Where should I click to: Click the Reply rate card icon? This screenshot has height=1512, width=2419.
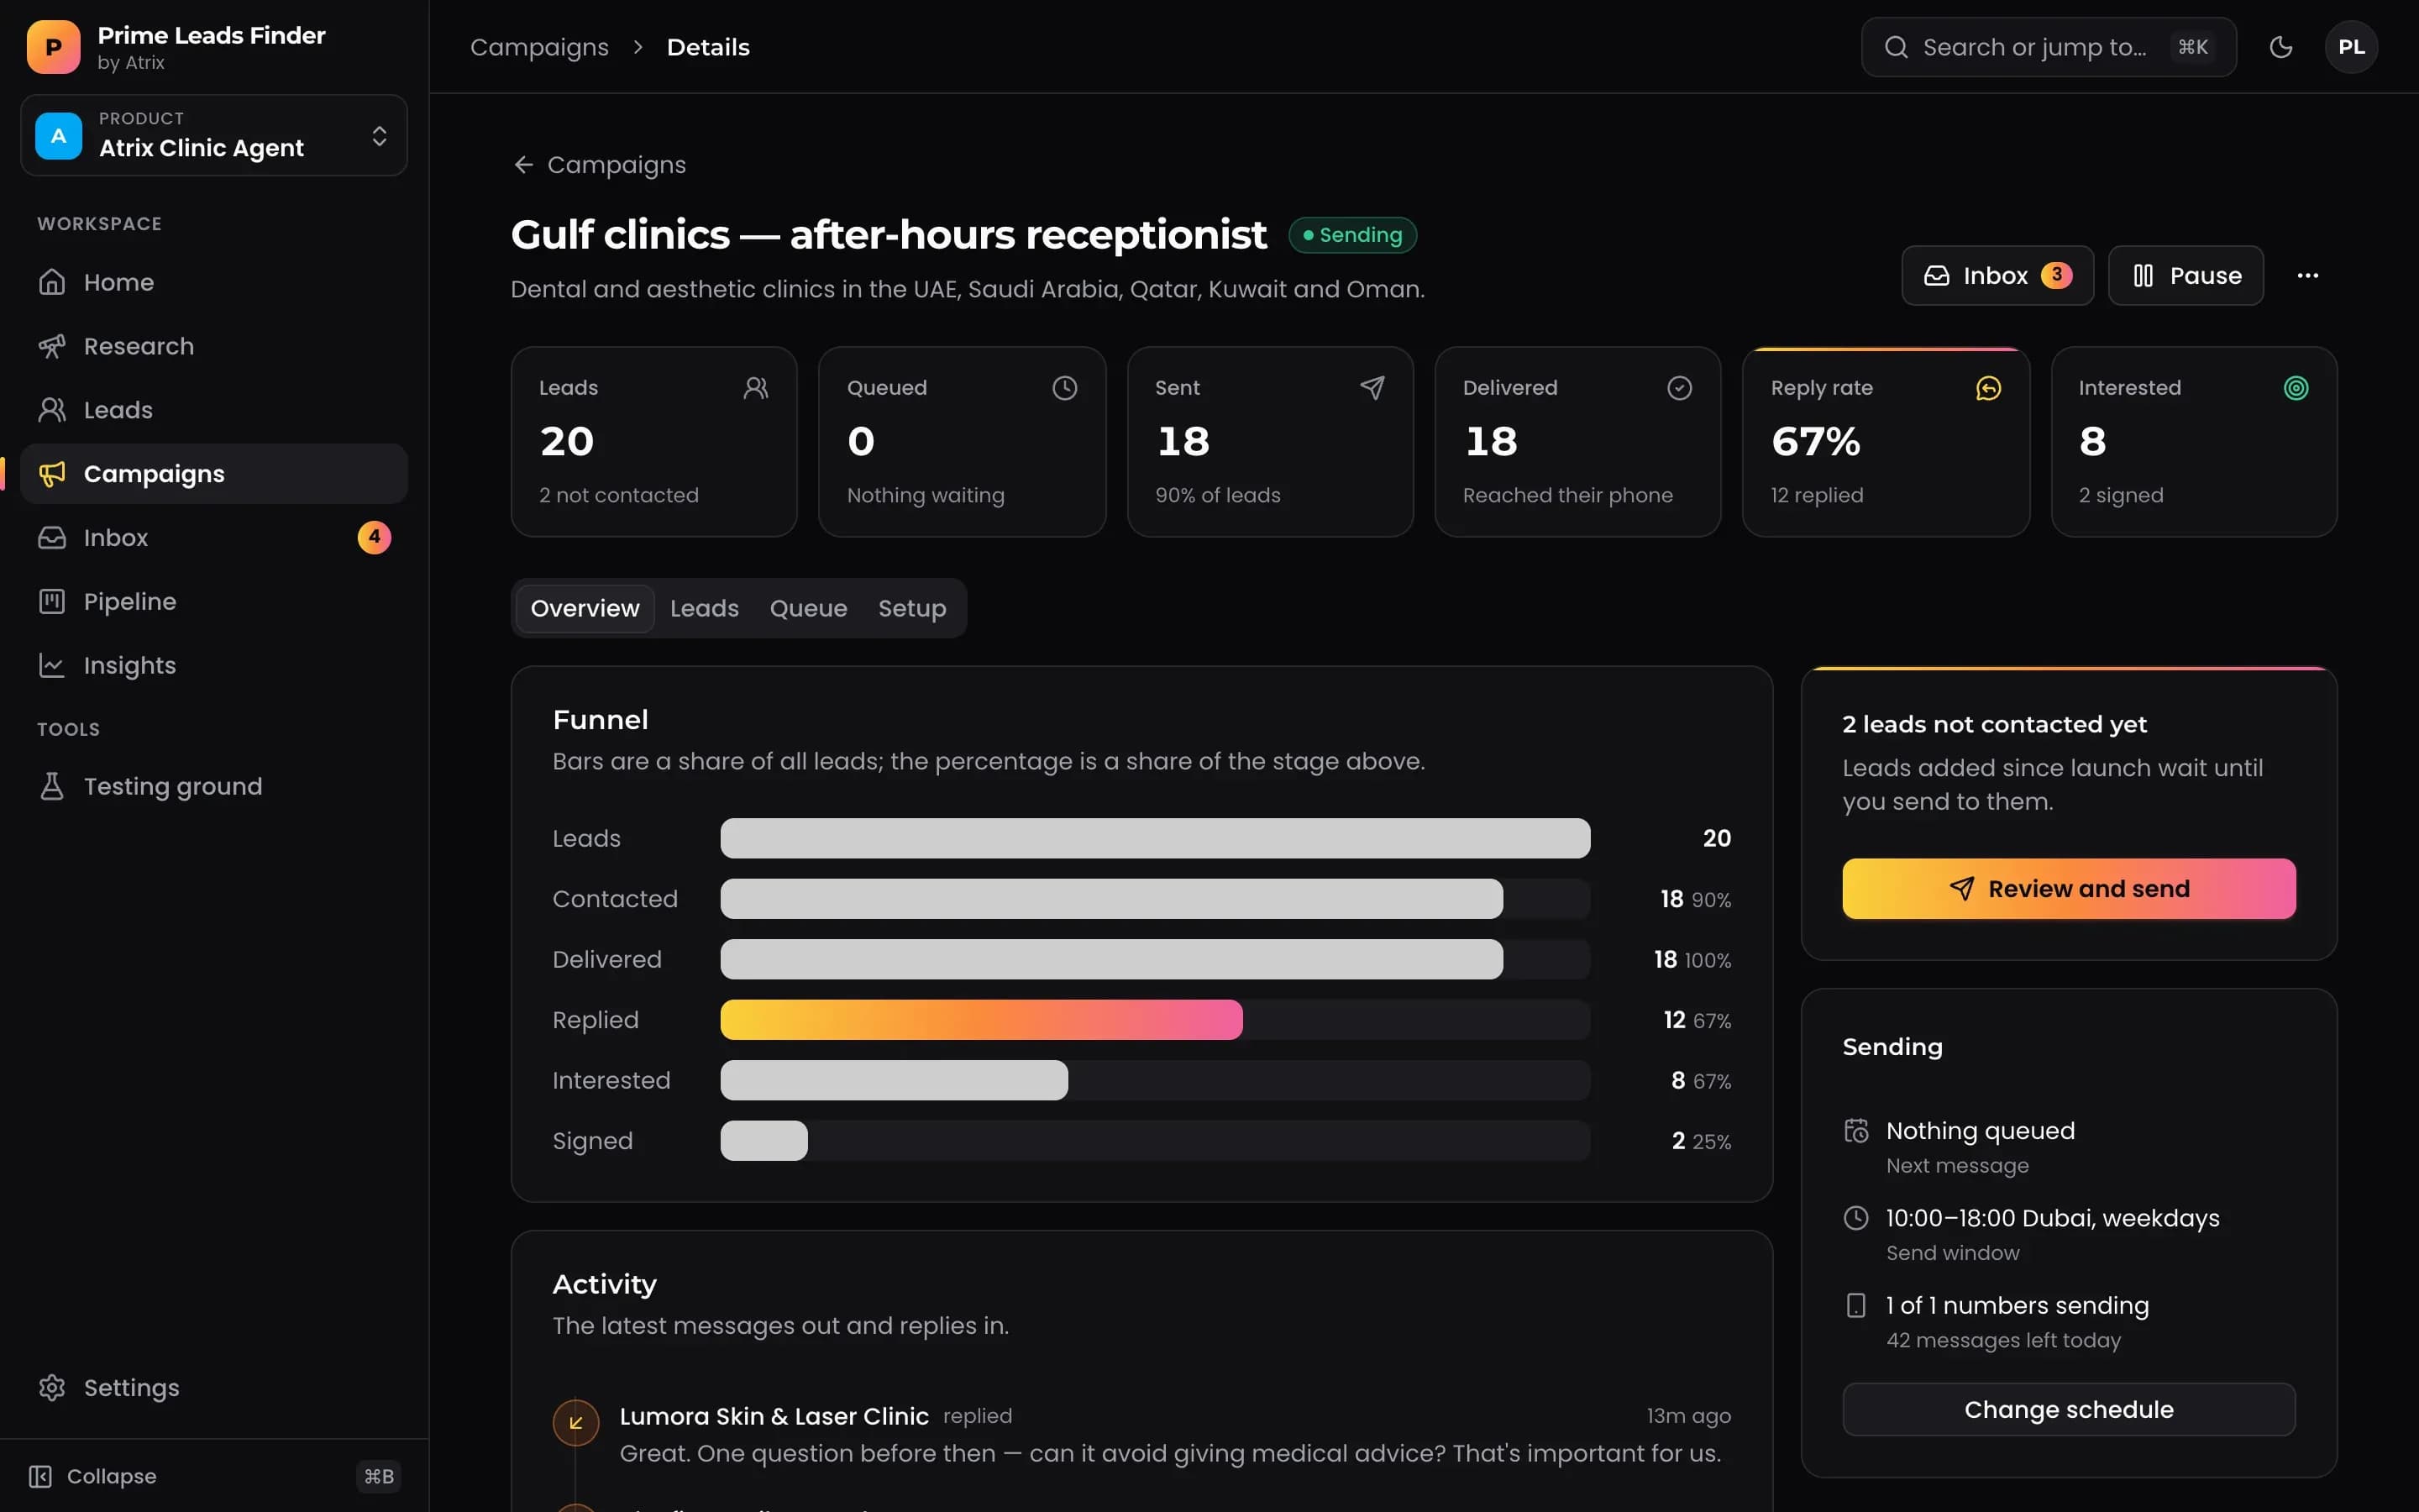coord(1988,388)
